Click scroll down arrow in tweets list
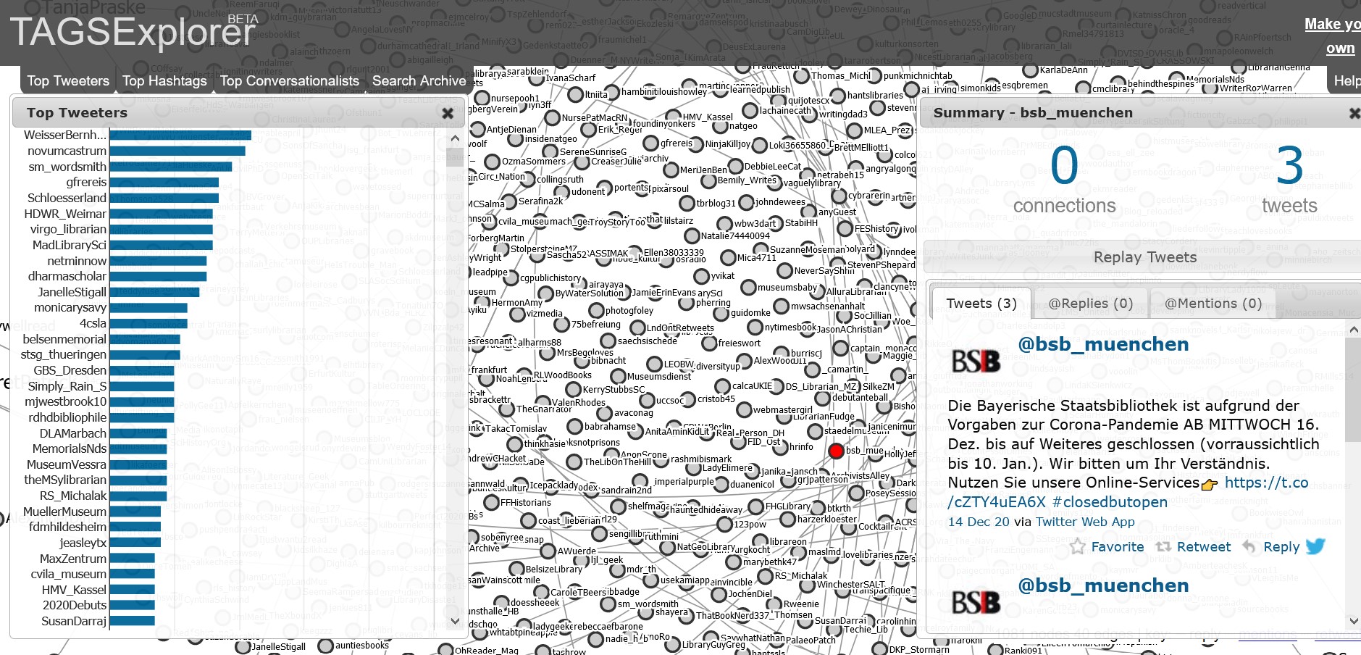This screenshot has width=1361, height=655. pos(1353,621)
